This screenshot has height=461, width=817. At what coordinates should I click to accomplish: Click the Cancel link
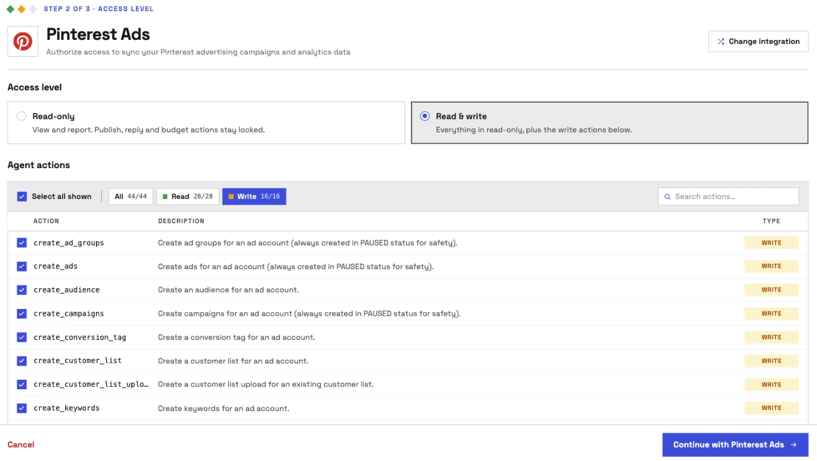point(21,445)
